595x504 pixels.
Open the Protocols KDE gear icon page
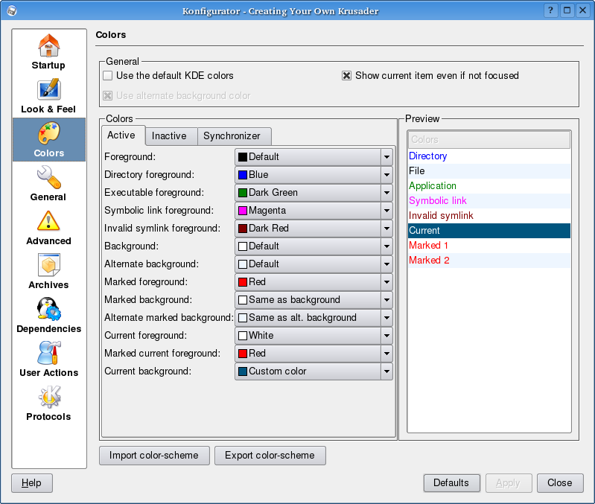[48, 397]
